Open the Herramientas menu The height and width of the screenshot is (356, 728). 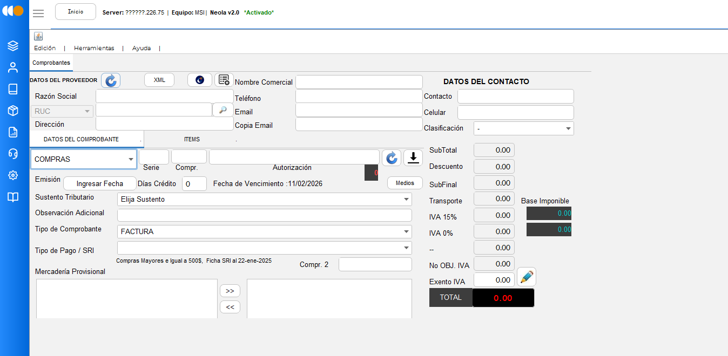point(94,48)
